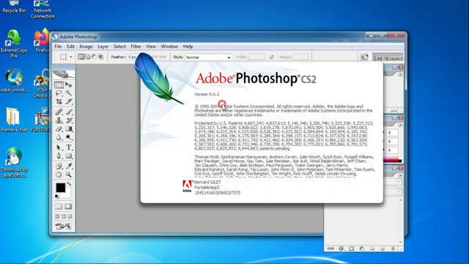Open the Filter menu
The width and height of the screenshot is (469, 264).
(136, 46)
